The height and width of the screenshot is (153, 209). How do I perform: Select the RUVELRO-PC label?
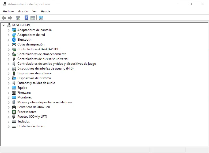22,25
